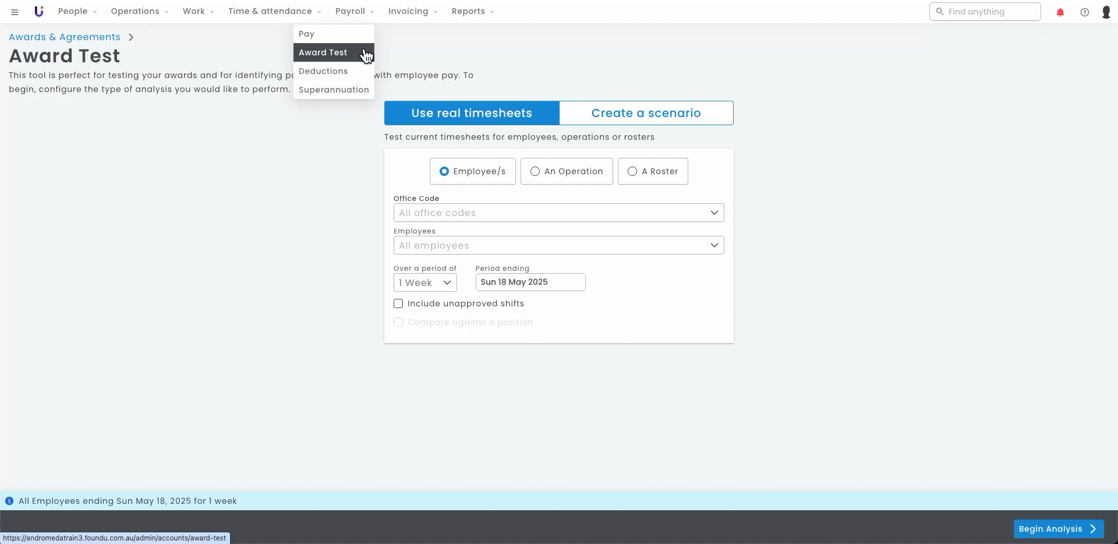This screenshot has height=544, width=1118.
Task: Switch to the Create a scenario tab
Action: [646, 113]
